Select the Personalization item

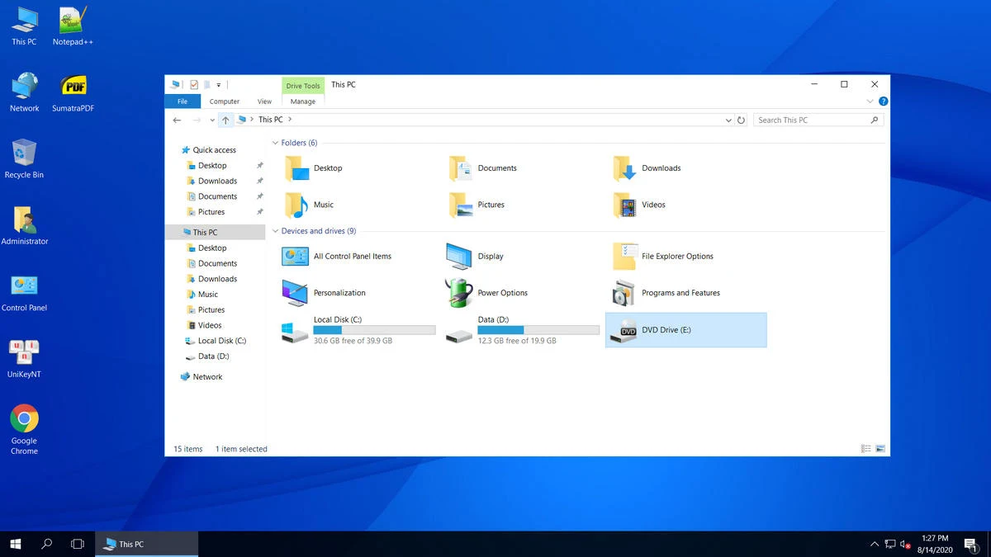coord(324,293)
